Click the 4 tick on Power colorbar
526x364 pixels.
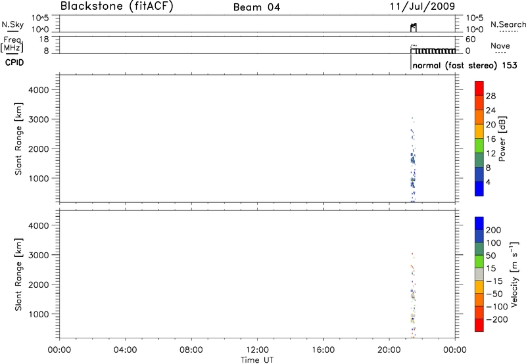(488, 182)
